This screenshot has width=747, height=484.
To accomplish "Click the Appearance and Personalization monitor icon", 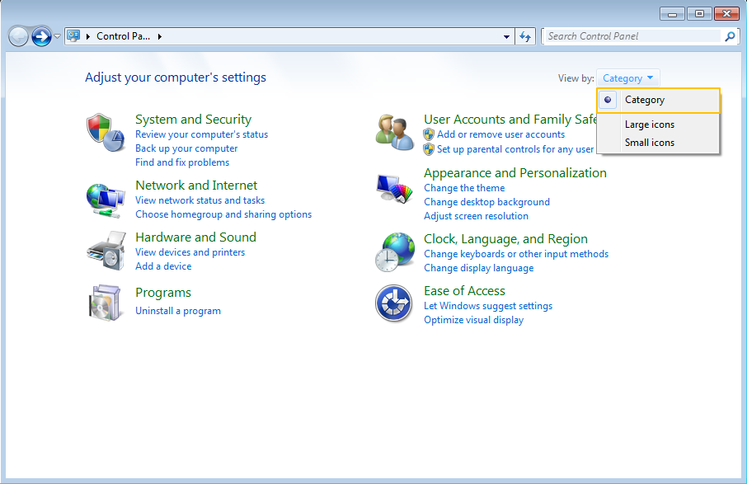I will click(394, 189).
